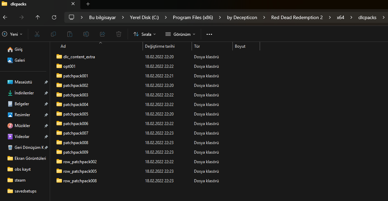
Task: Open the three-dots more options menu
Action: click(x=209, y=34)
